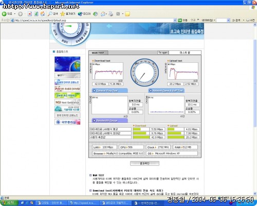Open the General Ping Test tab

[x=109, y=91]
